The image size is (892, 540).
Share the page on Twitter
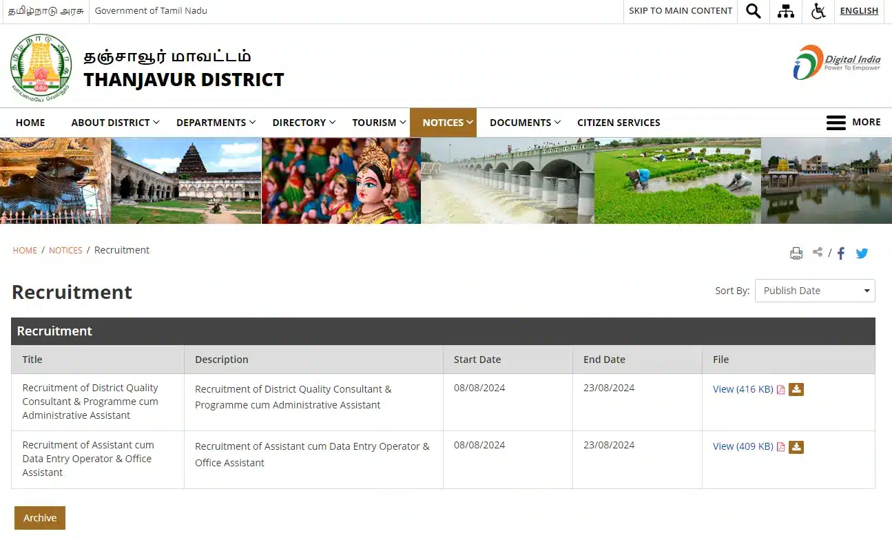pos(862,253)
